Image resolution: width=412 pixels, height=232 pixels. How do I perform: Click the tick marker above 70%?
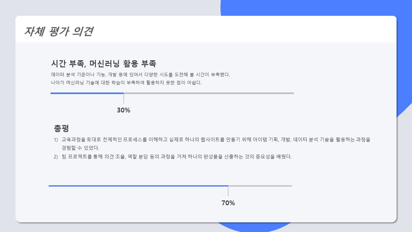tap(228, 191)
